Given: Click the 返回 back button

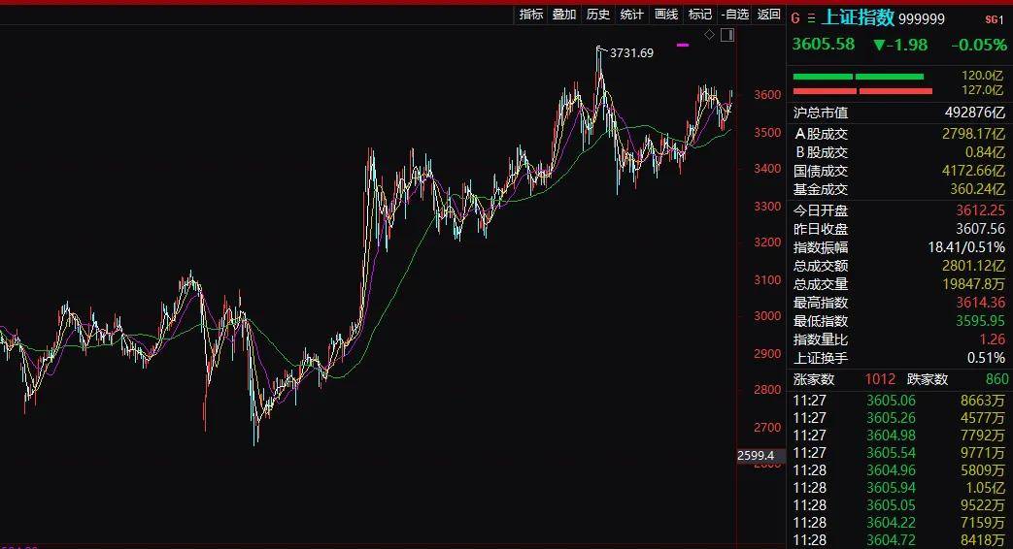Looking at the screenshot, I should (x=769, y=15).
